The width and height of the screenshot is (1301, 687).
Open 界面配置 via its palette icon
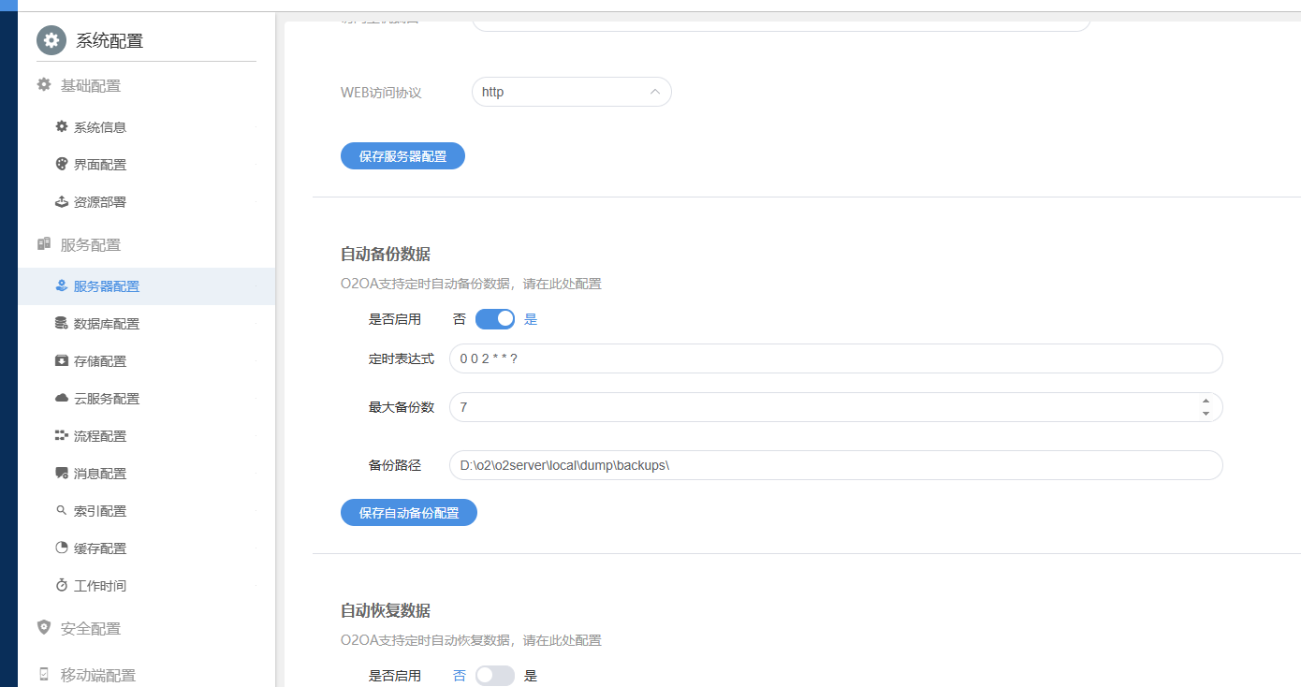point(62,164)
